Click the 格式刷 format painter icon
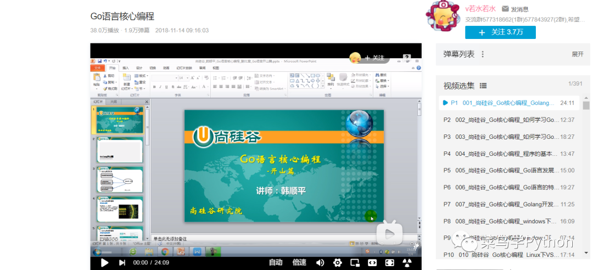Viewport: 593px width, 270px height. click(105, 88)
